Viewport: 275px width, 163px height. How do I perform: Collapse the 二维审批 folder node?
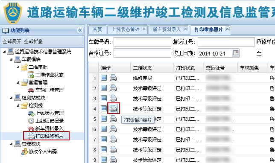[18, 67]
